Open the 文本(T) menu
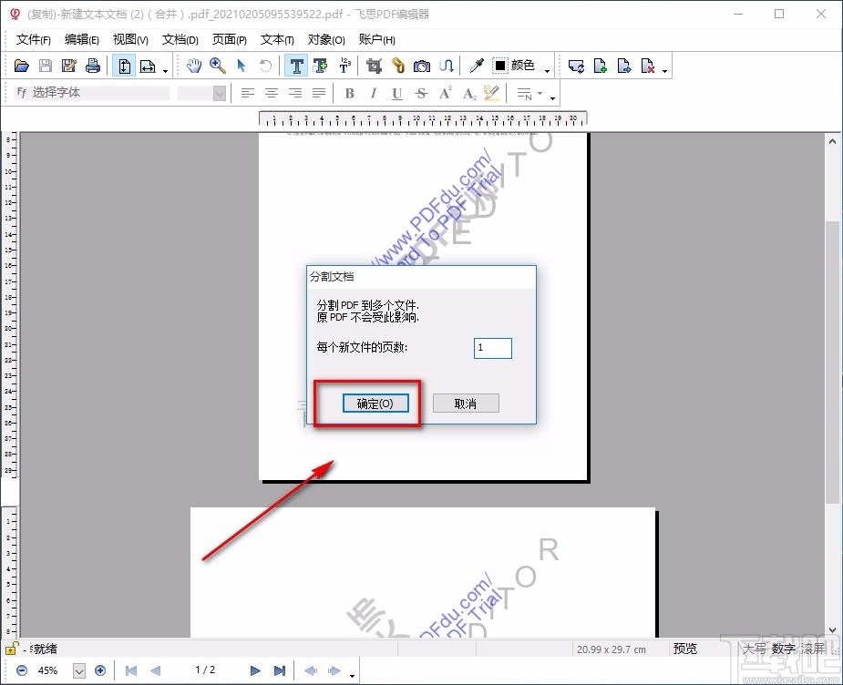This screenshot has width=843, height=685. tap(277, 40)
